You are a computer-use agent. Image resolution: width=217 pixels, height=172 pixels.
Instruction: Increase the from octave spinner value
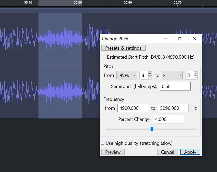150,74
